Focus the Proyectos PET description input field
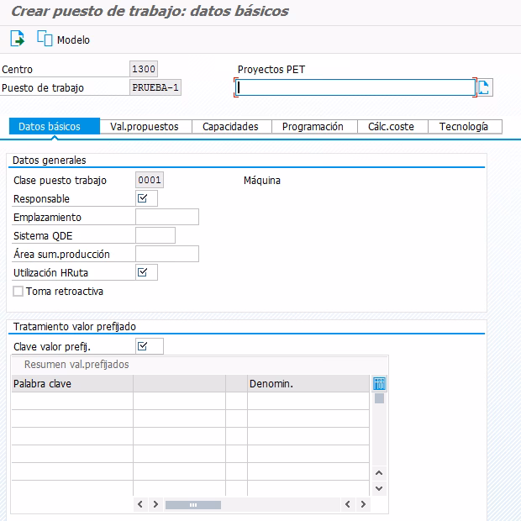Viewport: 521px width, 521px height. click(355, 87)
